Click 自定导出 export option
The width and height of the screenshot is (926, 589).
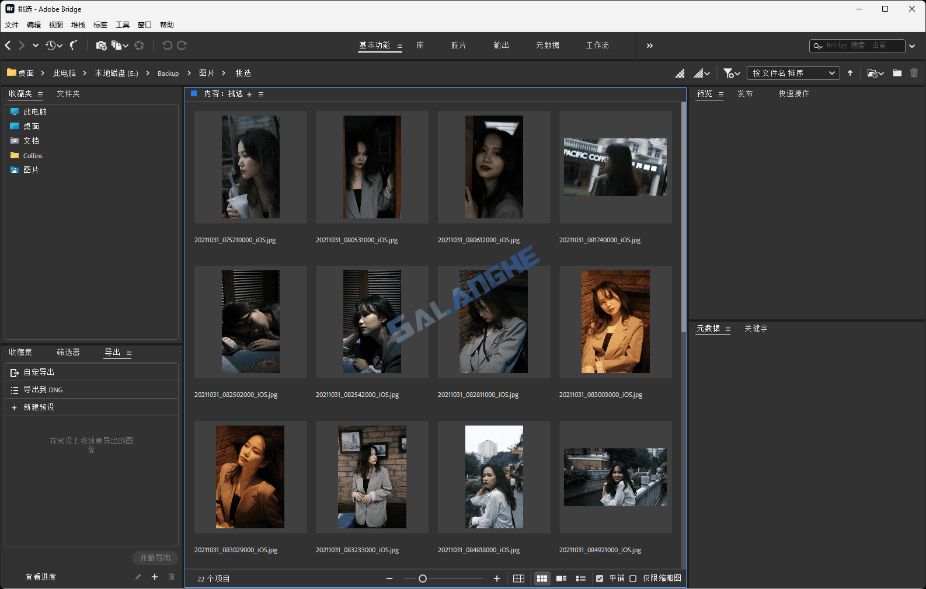(x=92, y=372)
